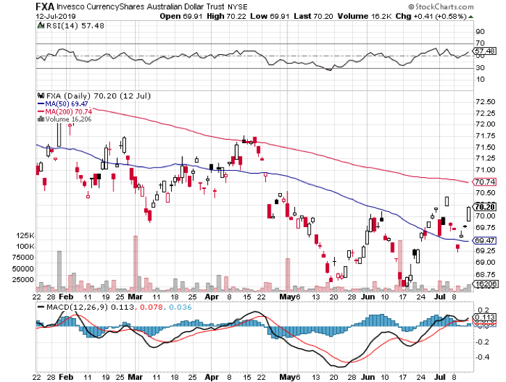Select the MA(50) 69.47 legend entry
506x382 pixels.
[x=63, y=104]
